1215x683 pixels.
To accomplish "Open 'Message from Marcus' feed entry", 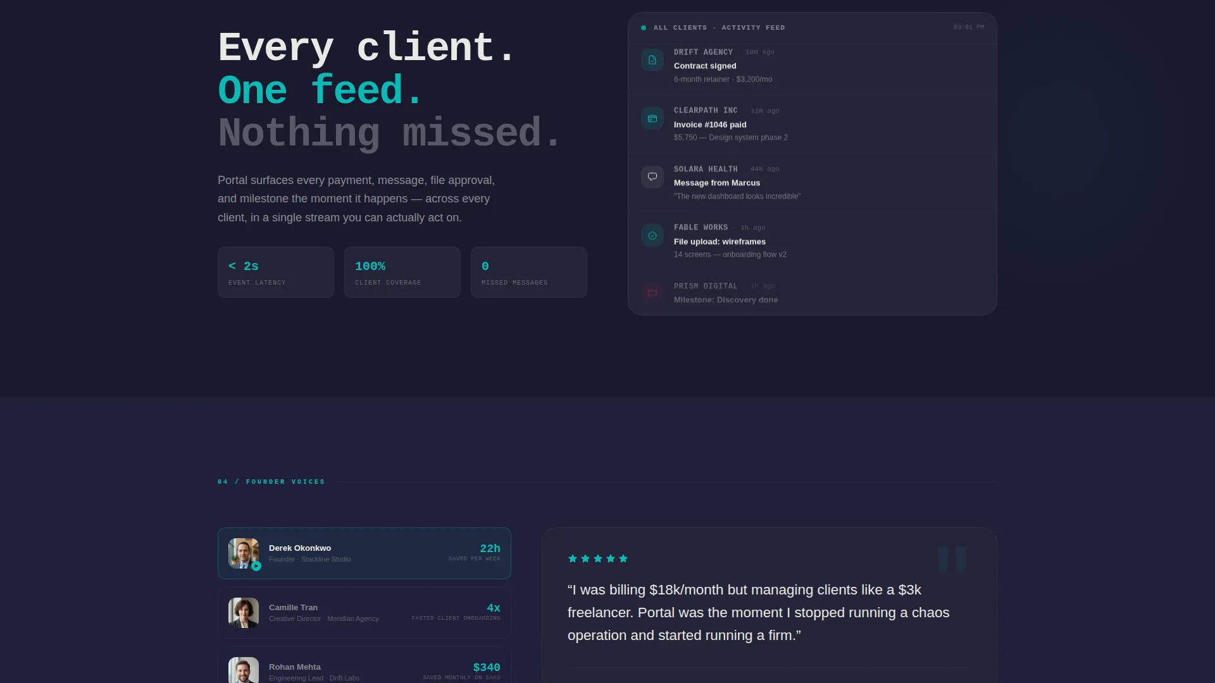I will click(x=813, y=183).
